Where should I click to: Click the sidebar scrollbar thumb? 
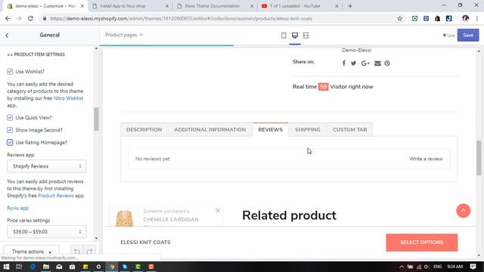[96, 119]
